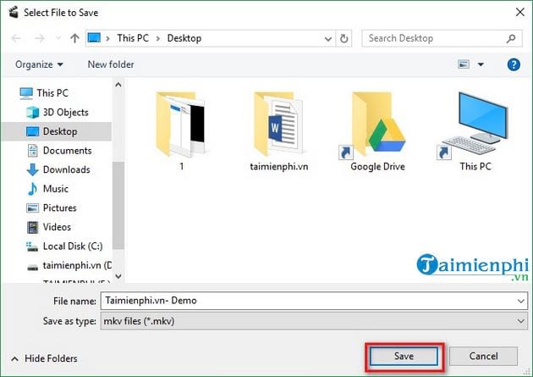Open 3D Objects in sidebar

click(x=58, y=113)
